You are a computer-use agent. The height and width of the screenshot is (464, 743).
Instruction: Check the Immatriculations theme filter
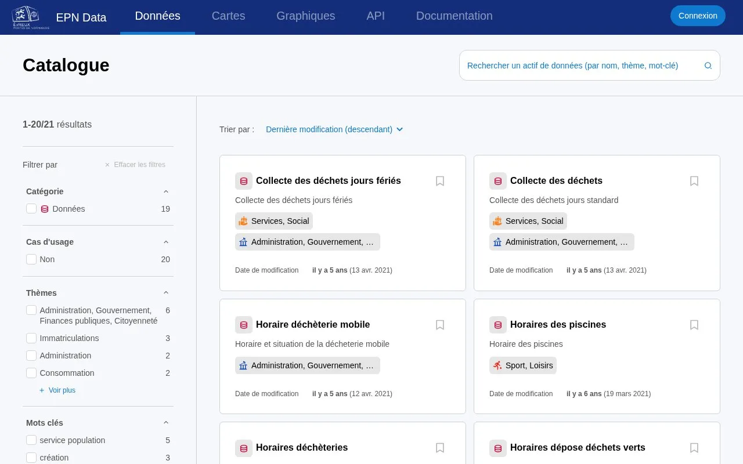pos(31,338)
